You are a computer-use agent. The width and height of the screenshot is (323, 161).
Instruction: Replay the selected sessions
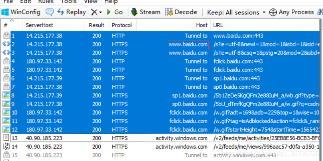71,12
